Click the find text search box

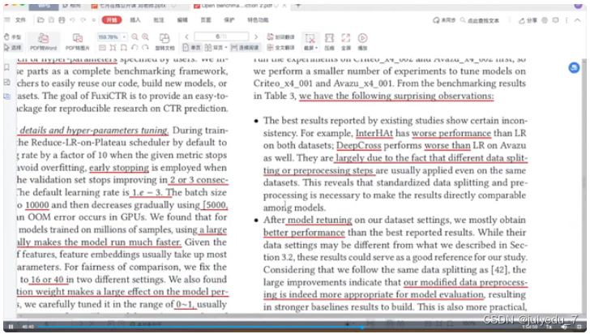(480, 20)
